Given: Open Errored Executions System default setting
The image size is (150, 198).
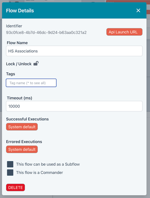Looking at the screenshot, I should [22, 149].
